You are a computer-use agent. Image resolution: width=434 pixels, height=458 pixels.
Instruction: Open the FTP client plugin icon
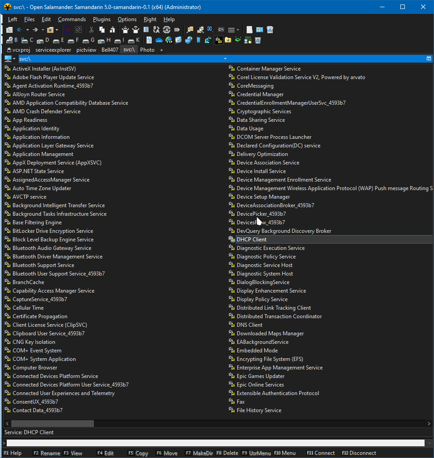coord(169,40)
